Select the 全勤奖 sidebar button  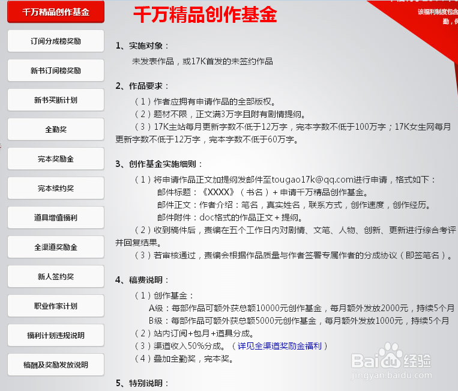tap(56, 129)
